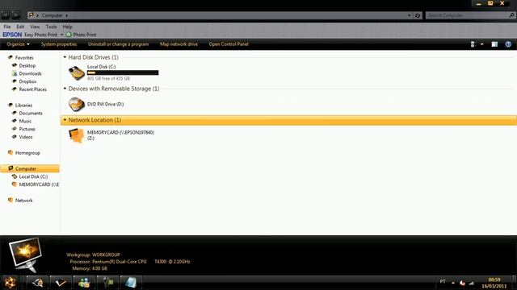Select Desktop in Favorites

[27, 66]
